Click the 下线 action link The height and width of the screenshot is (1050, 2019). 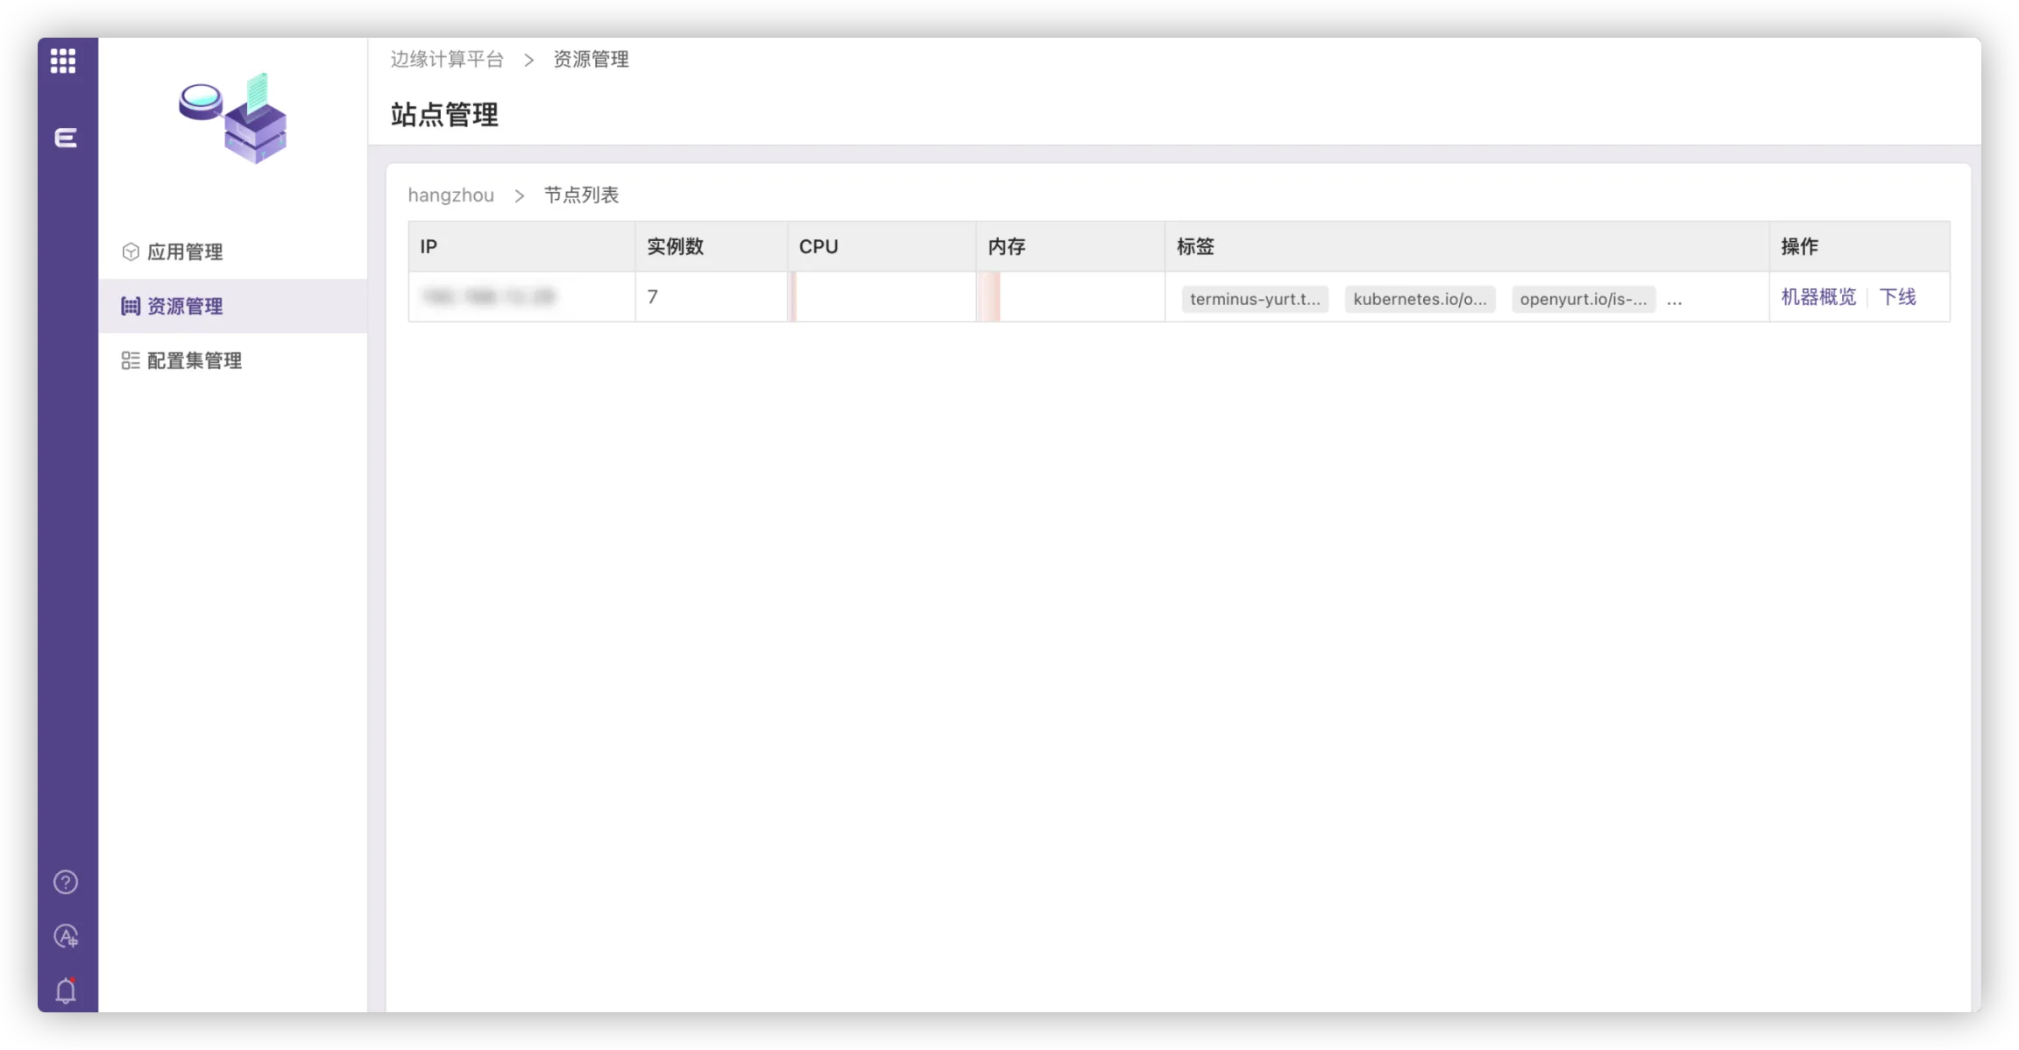coord(1897,297)
